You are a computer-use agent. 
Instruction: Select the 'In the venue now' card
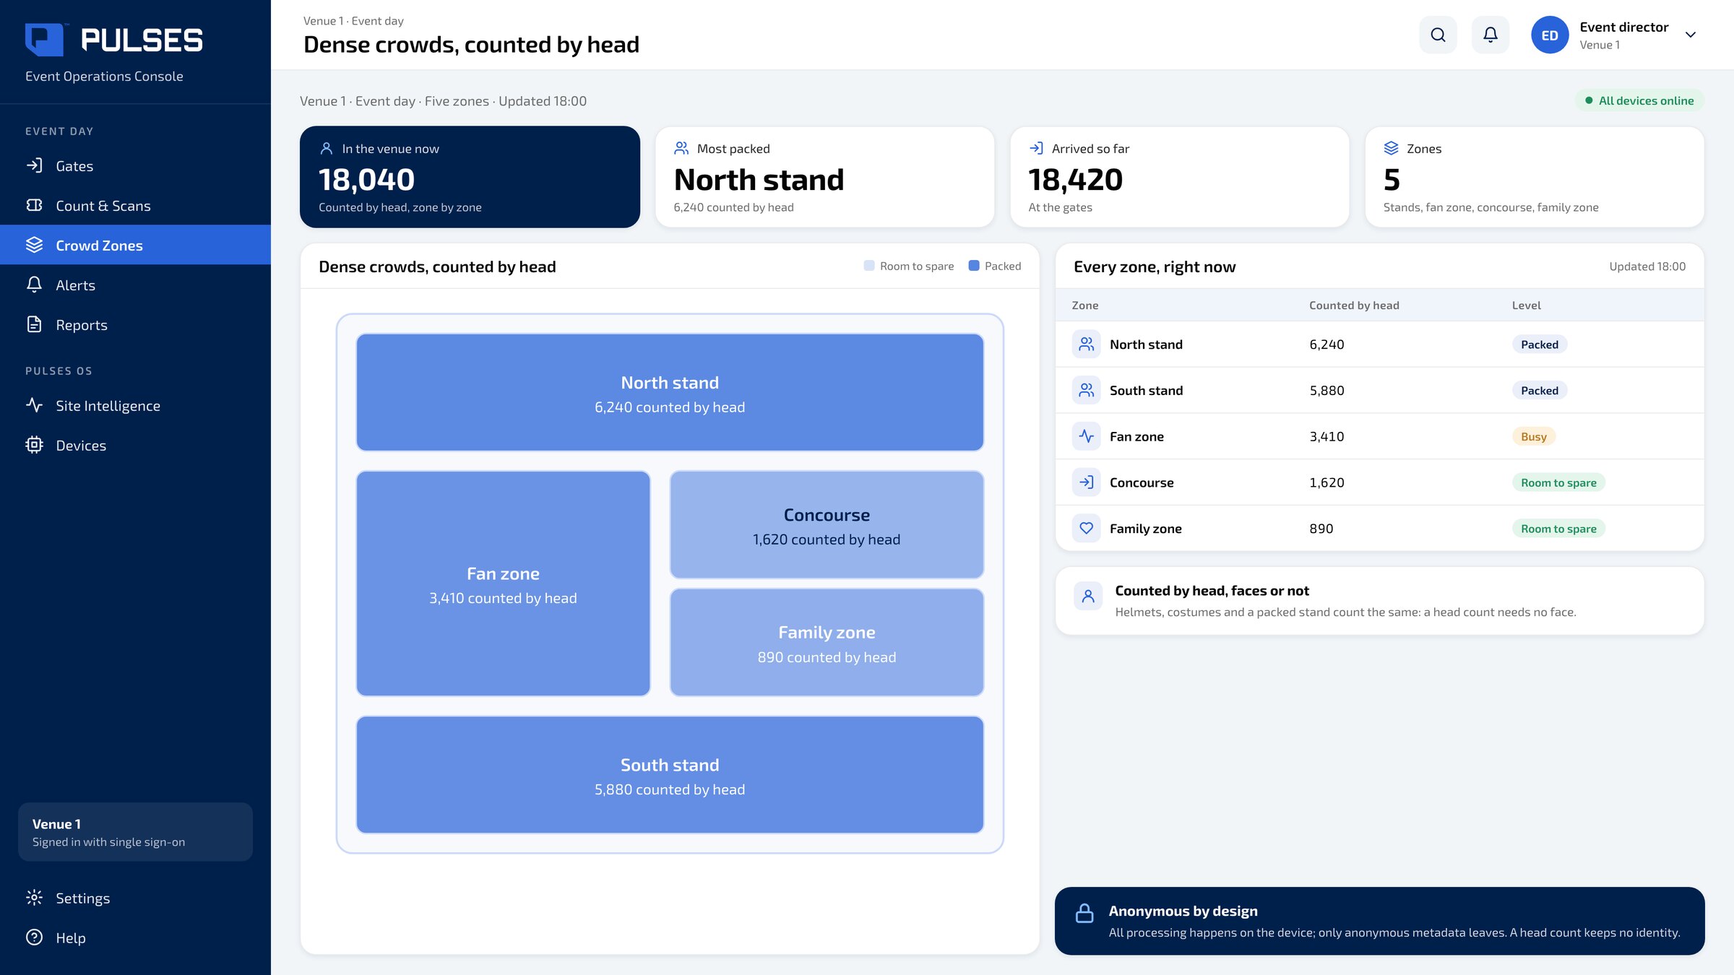coord(470,177)
